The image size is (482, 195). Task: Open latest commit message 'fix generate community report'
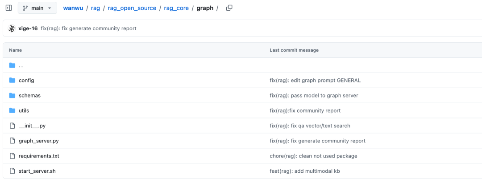(88, 28)
